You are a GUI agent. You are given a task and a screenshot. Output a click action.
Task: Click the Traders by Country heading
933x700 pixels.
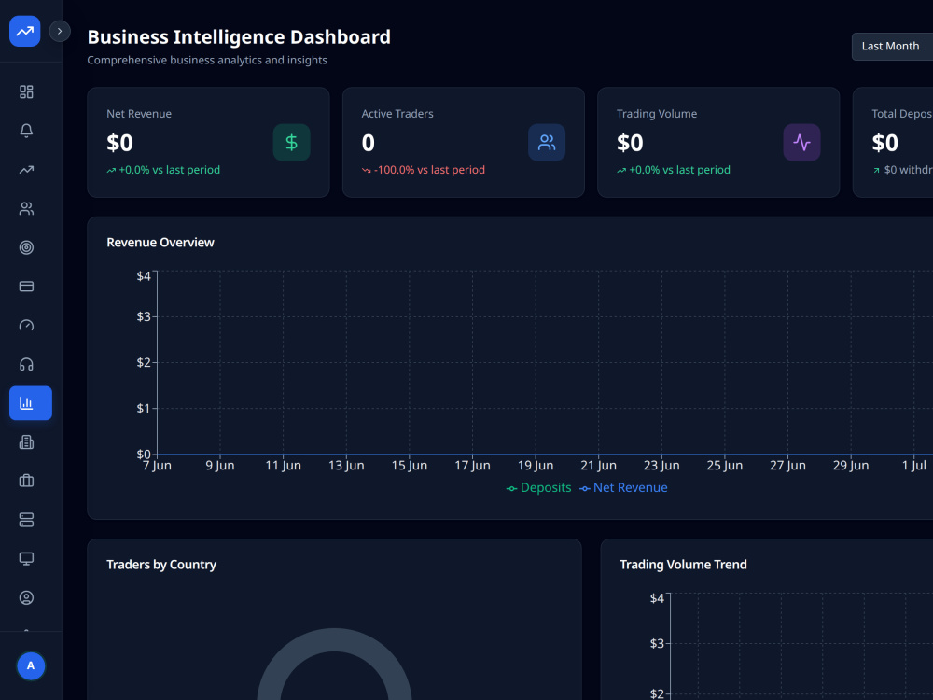click(x=161, y=565)
